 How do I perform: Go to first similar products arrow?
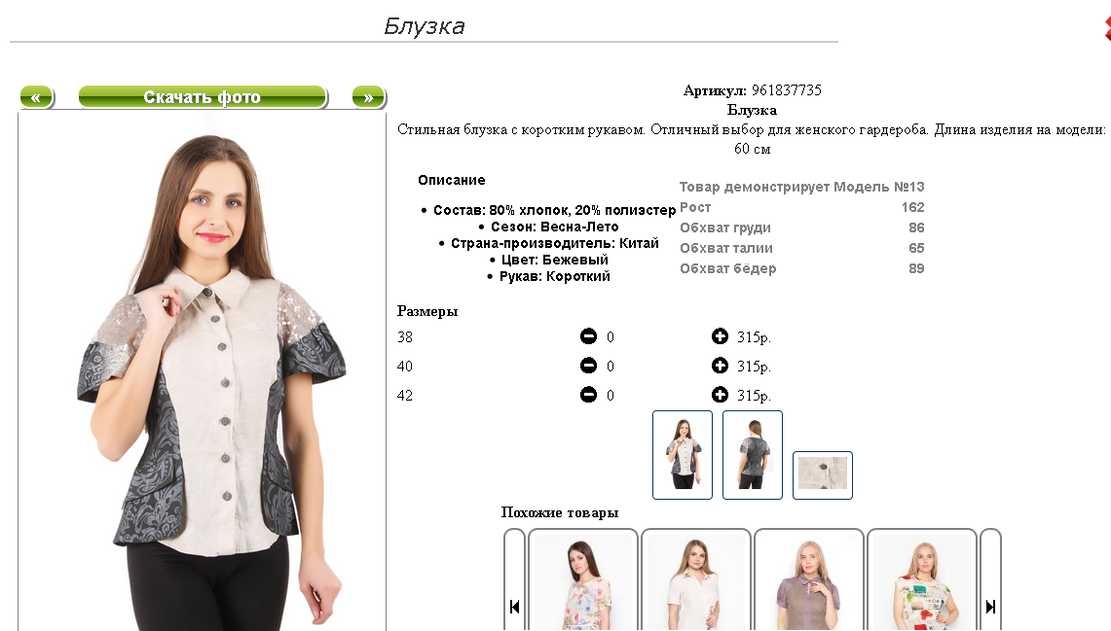pos(514,607)
